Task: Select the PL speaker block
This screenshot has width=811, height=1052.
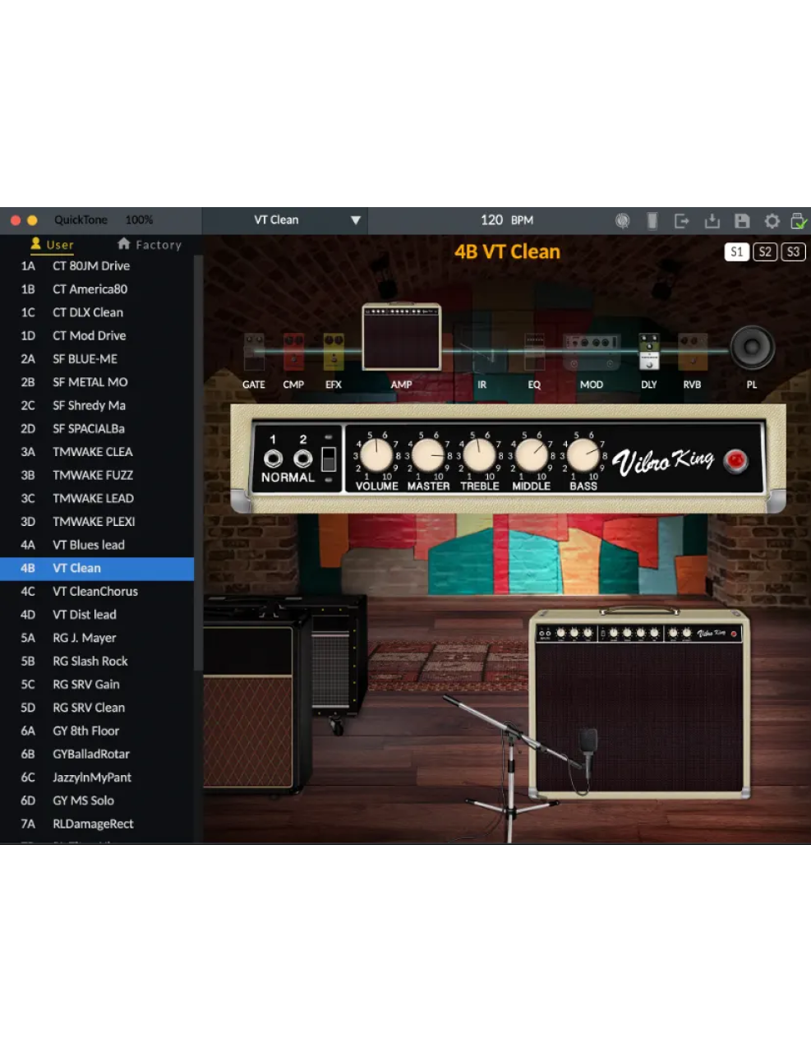Action: (x=752, y=348)
